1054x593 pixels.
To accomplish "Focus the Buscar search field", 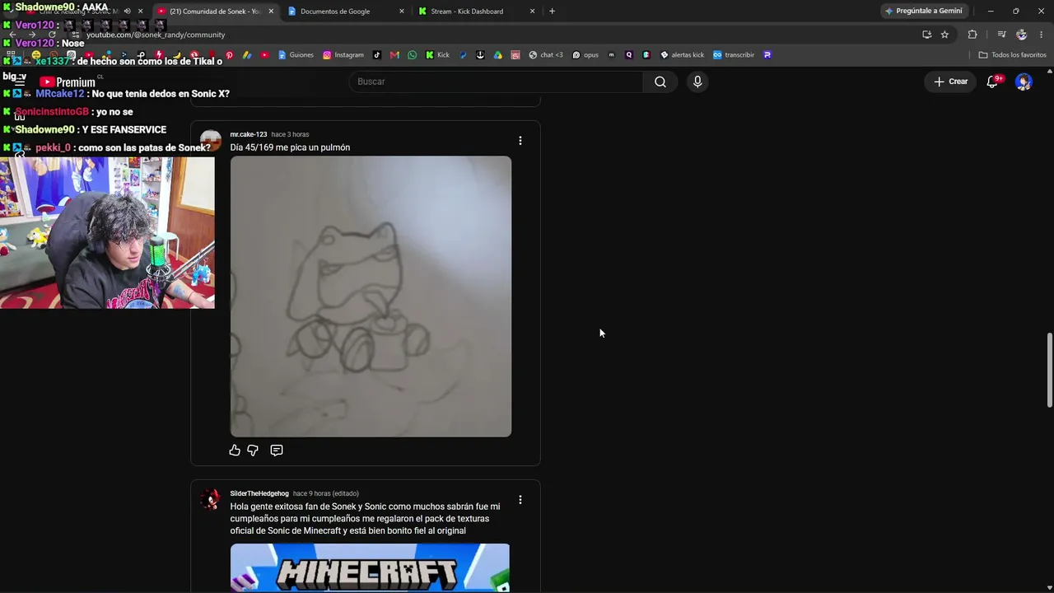I will pos(496,82).
